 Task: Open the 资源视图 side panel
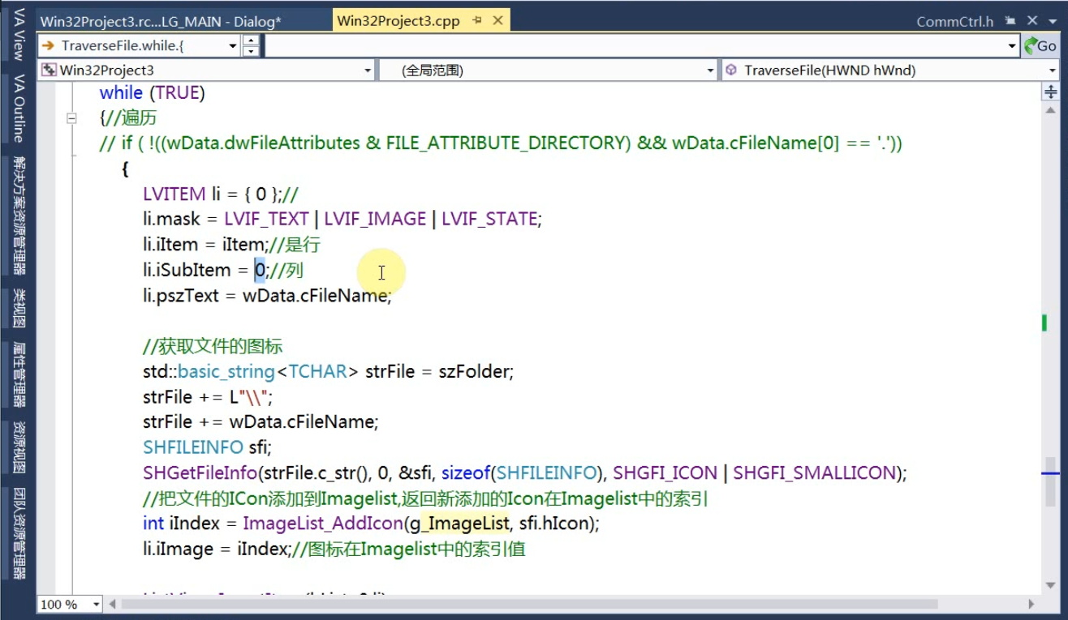coord(18,447)
